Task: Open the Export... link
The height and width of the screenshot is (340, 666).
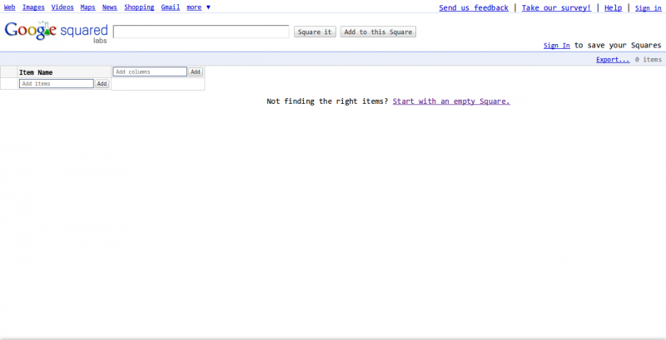Action: coord(613,59)
